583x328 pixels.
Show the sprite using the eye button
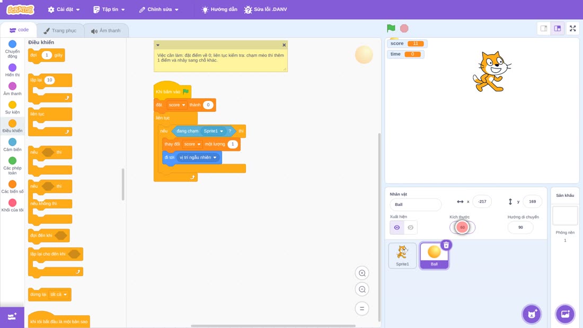(397, 228)
